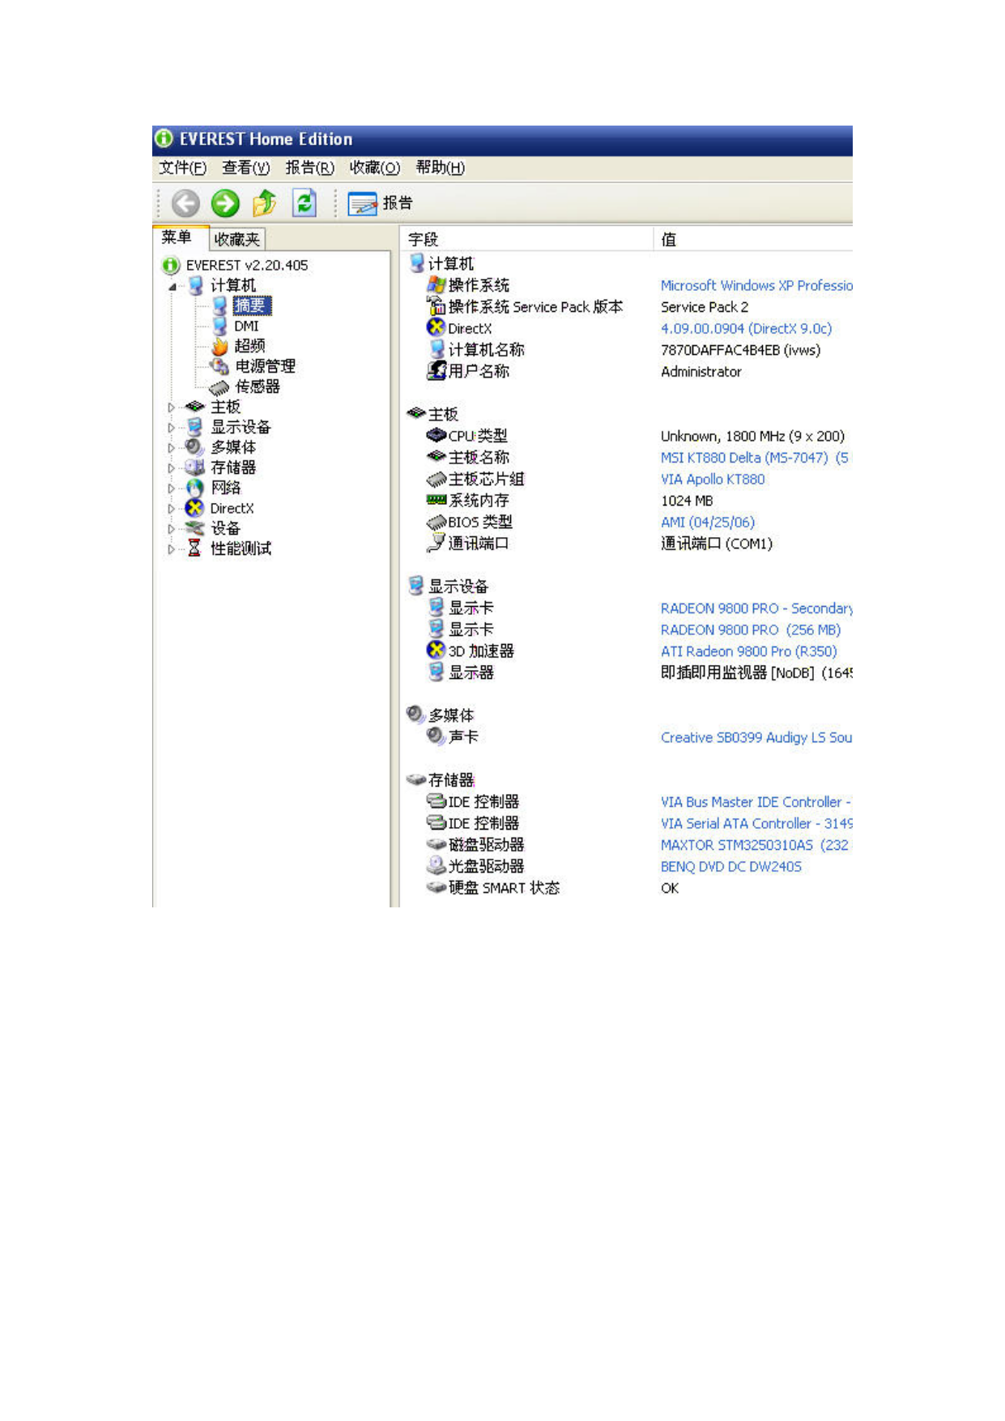Image resolution: width=1005 pixels, height=1421 pixels.
Task: Open the 报告 report wizard button
Action: (381, 203)
